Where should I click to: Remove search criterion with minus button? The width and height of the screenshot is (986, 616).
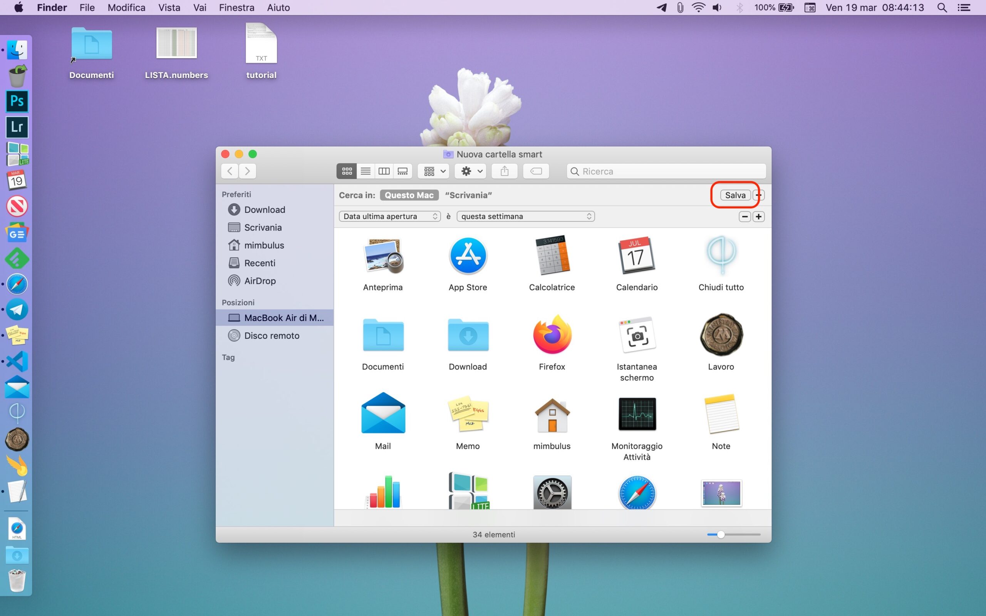click(745, 216)
